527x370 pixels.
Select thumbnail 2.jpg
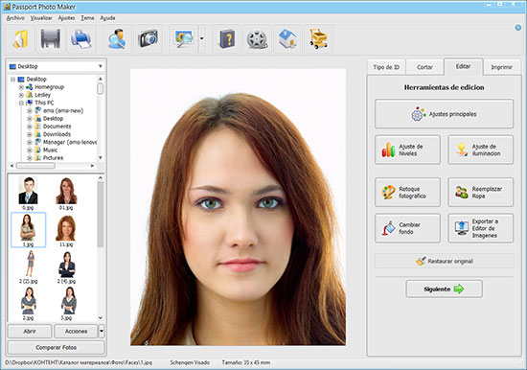click(x=28, y=304)
